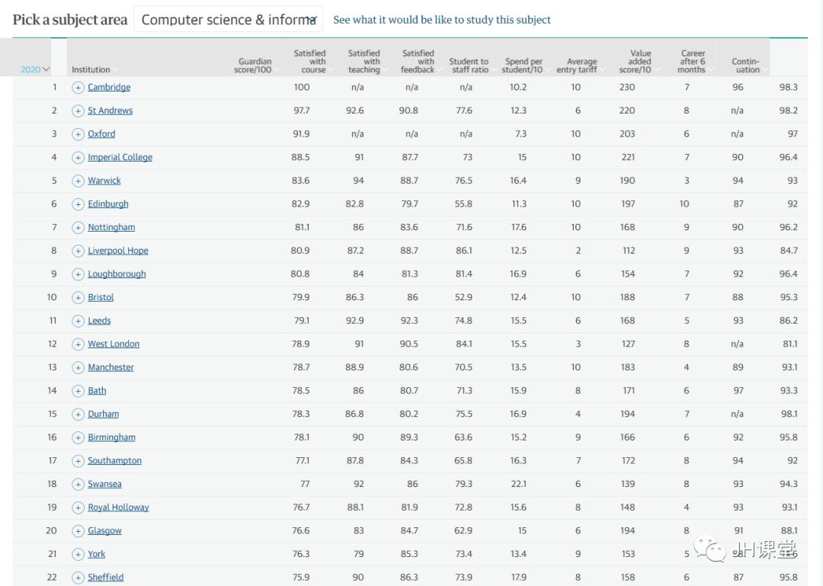Sort by Satisfied with course header
823x586 pixels.
coord(310,62)
